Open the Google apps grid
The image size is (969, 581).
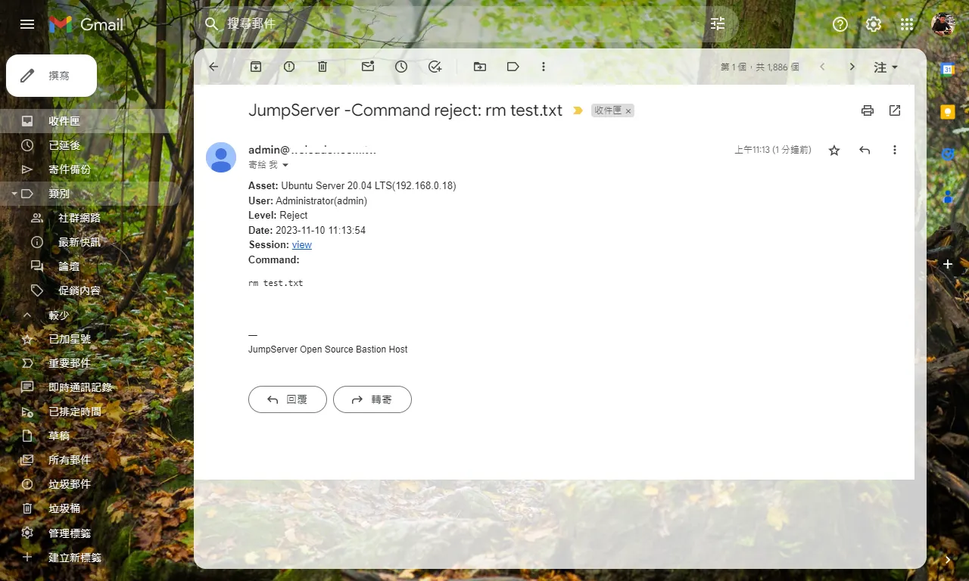pyautogui.click(x=907, y=24)
